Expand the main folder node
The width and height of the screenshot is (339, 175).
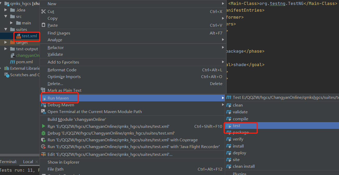pyautogui.click(x=12, y=23)
